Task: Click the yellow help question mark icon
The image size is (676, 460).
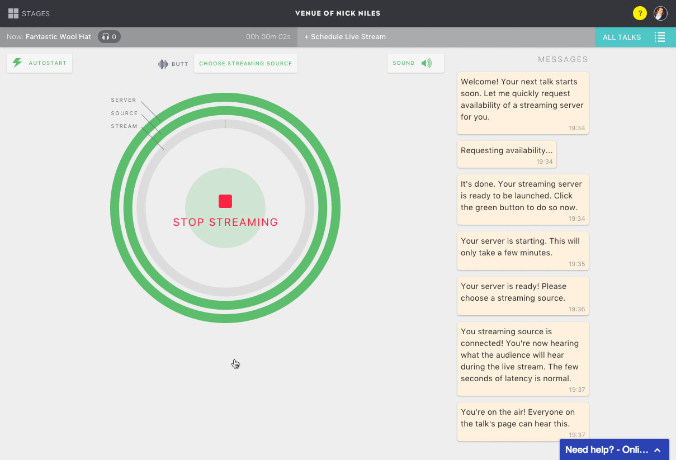Action: tap(640, 13)
